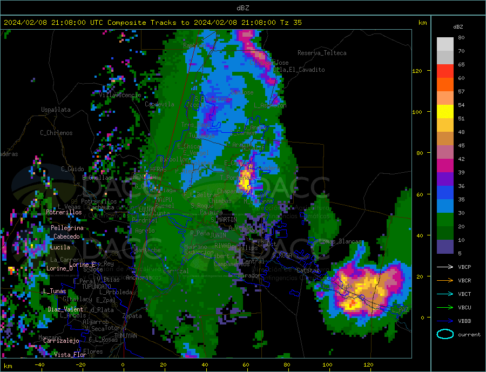Click the dBZ legend heading on right
This screenshot has width=486, height=372.
point(458,27)
